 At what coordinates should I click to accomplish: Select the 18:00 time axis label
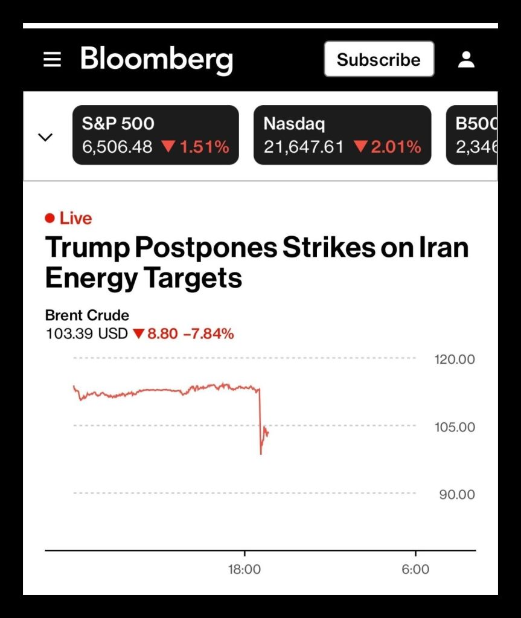[245, 569]
